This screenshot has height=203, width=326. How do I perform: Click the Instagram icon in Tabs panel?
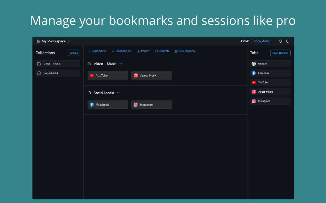point(254,101)
